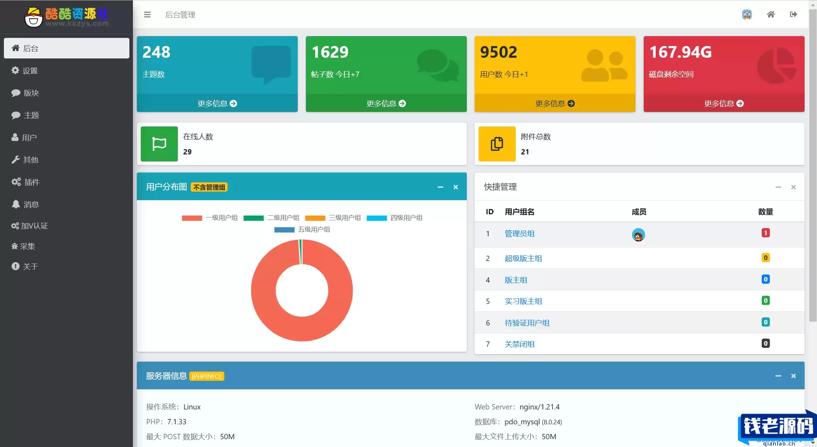Image resolution: width=817 pixels, height=447 pixels.
Task: Click 更多信息 on the 用户数 card
Action: pos(555,103)
